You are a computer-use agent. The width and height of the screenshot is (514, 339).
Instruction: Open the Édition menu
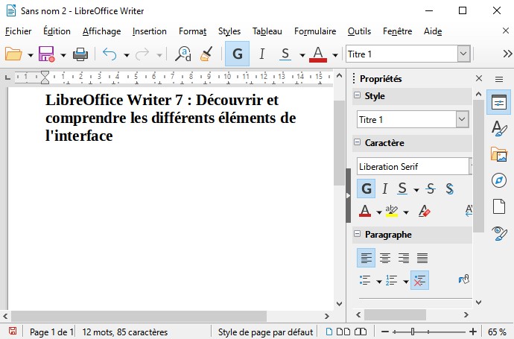(57, 31)
